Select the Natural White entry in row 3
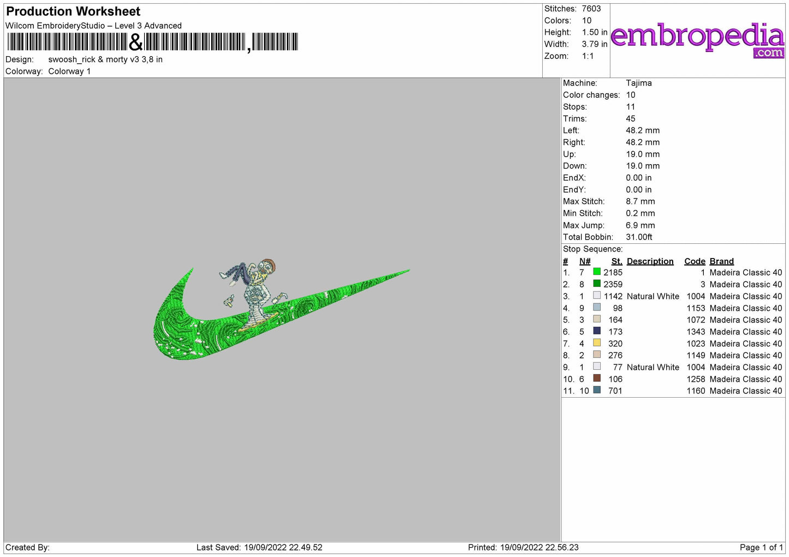Screen dimensions: 789x557 point(652,296)
